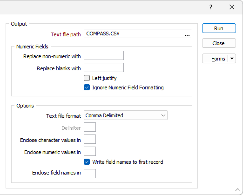This screenshot has height=195, width=243.
Task: Click the Run button
Action: 219,28
